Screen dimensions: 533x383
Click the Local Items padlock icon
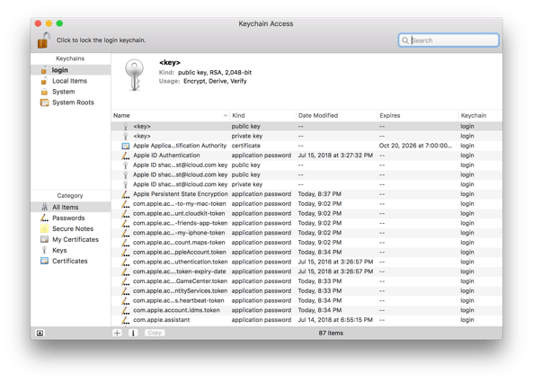44,81
